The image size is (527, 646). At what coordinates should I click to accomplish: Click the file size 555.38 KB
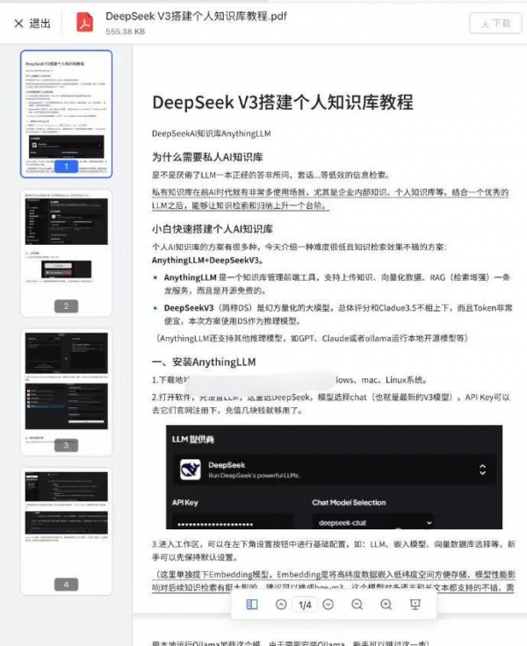(x=126, y=32)
